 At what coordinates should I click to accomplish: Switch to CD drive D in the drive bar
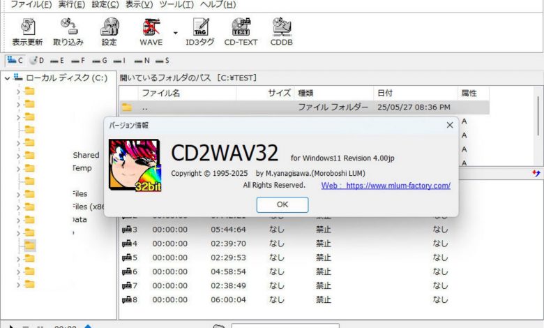(x=36, y=61)
